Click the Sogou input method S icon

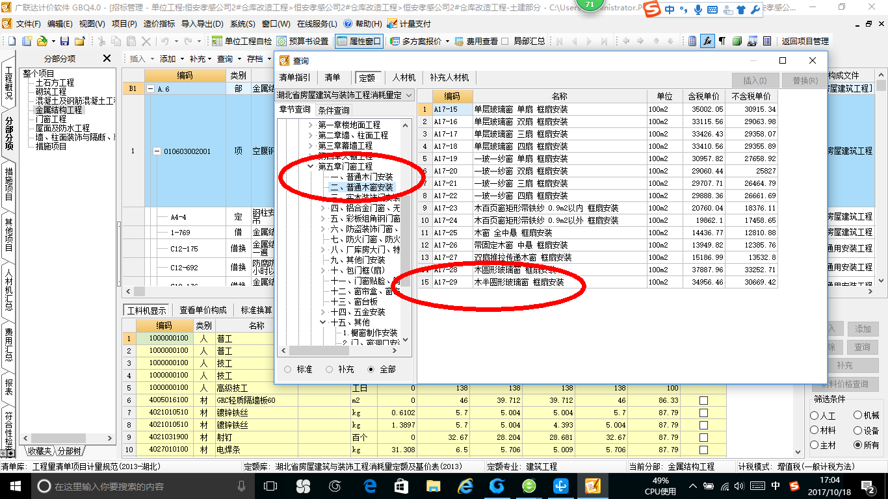(x=653, y=10)
